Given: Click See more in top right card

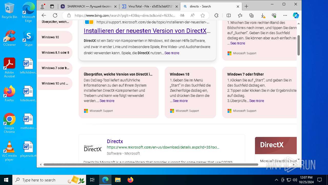Looking at the screenshot, I should (238, 43).
